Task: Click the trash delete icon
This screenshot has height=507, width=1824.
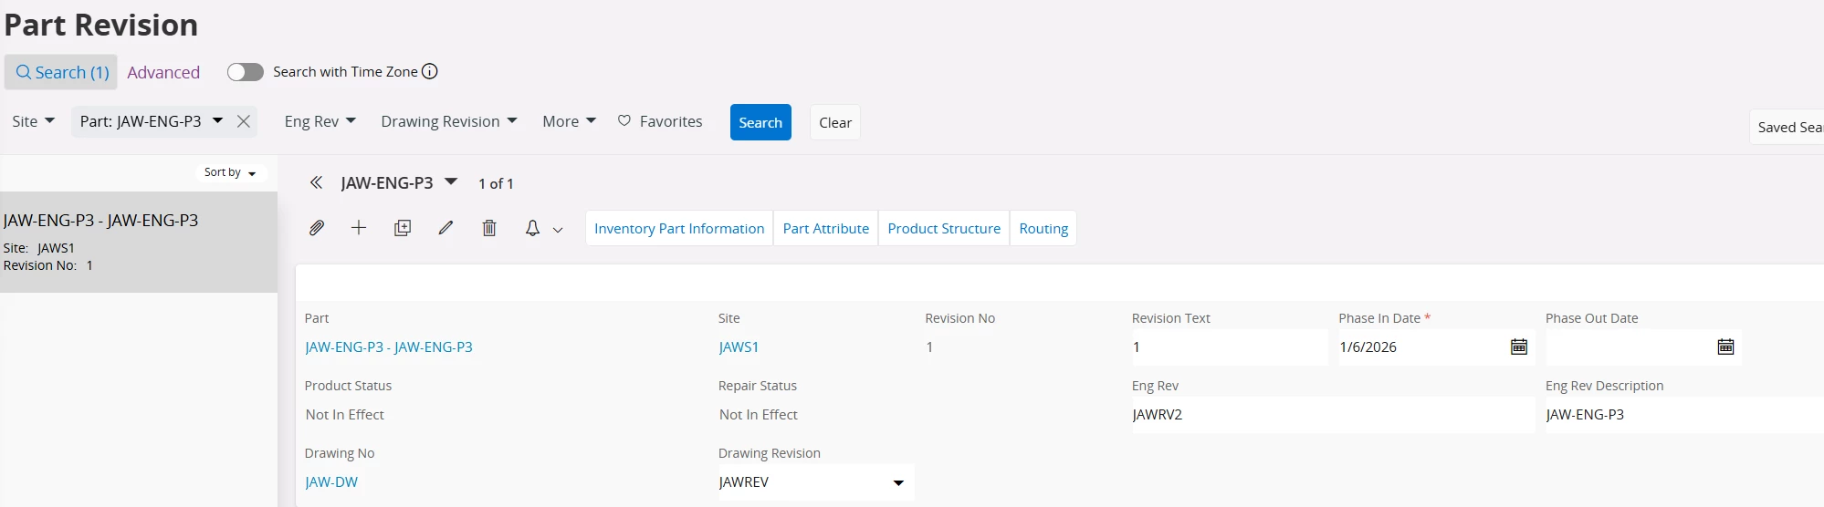Action: tap(489, 228)
